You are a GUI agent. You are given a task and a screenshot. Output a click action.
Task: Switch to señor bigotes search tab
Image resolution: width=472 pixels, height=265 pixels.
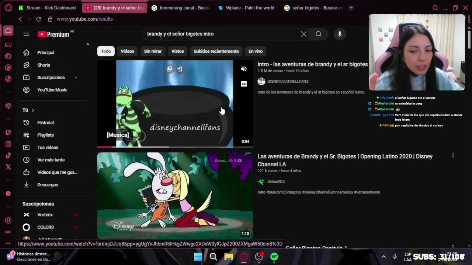313,8
